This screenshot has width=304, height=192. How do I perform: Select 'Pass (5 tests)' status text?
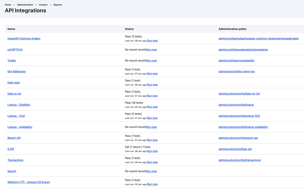tap(133, 114)
